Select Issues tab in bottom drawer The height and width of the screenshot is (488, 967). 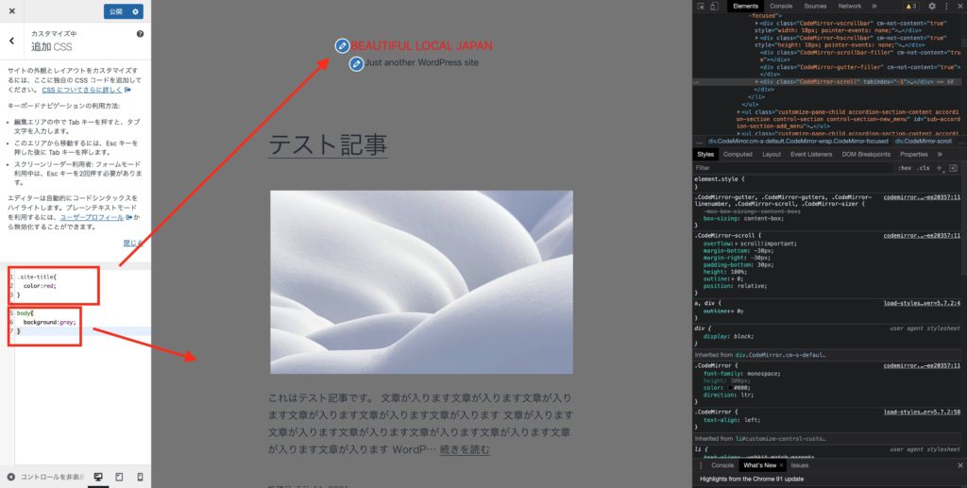pyautogui.click(x=799, y=465)
